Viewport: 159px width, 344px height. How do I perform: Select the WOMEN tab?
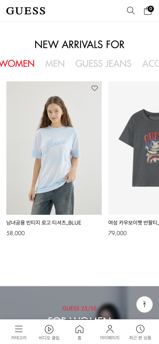(17, 63)
